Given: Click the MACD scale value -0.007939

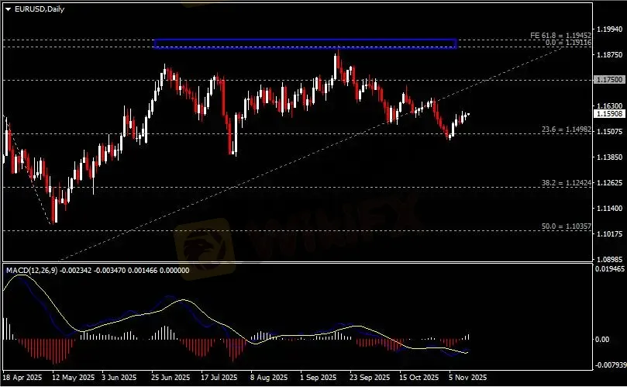Looking at the screenshot, I should click(x=609, y=365).
